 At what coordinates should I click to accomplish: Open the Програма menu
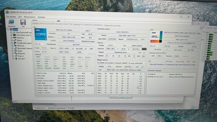coord(11,17)
